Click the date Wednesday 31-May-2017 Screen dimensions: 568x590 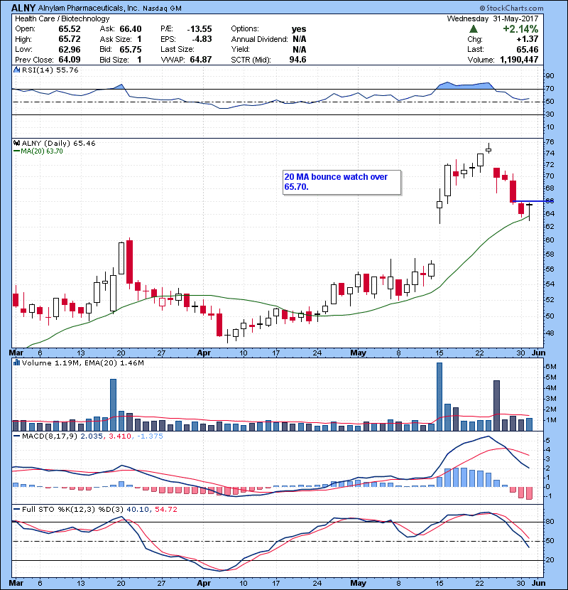(493, 18)
